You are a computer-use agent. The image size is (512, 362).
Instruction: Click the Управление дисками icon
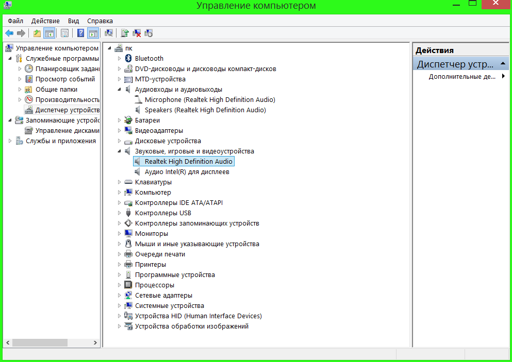click(29, 131)
